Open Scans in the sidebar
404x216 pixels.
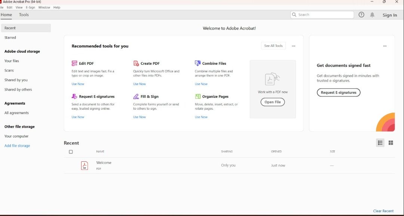(x=9, y=71)
